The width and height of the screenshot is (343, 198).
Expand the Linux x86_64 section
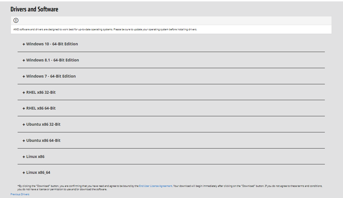[36, 172]
